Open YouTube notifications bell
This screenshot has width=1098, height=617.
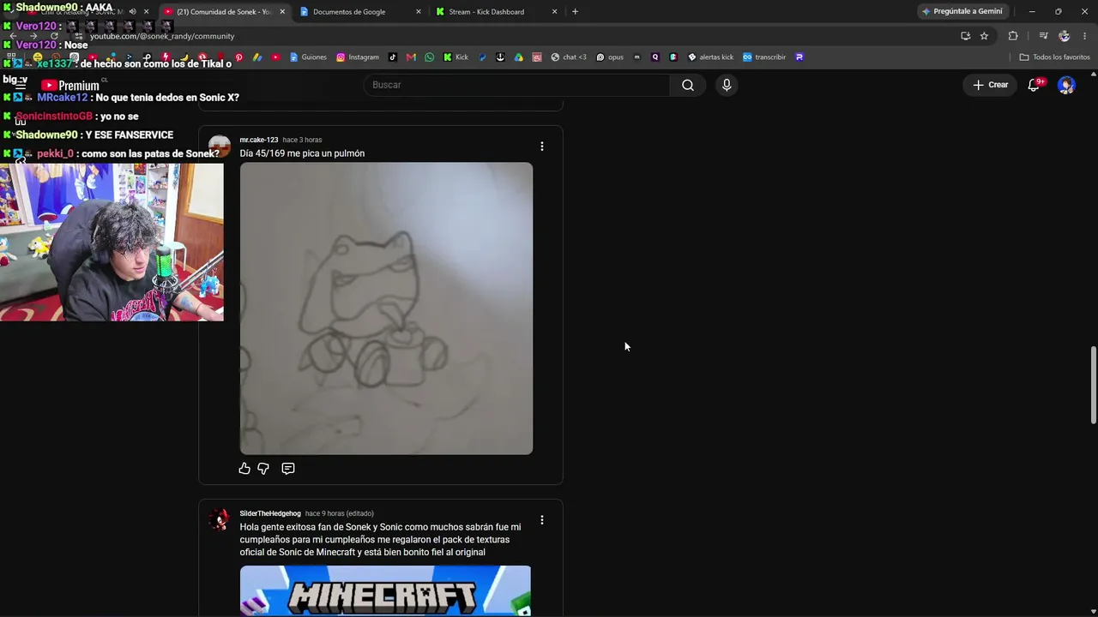click(1034, 85)
